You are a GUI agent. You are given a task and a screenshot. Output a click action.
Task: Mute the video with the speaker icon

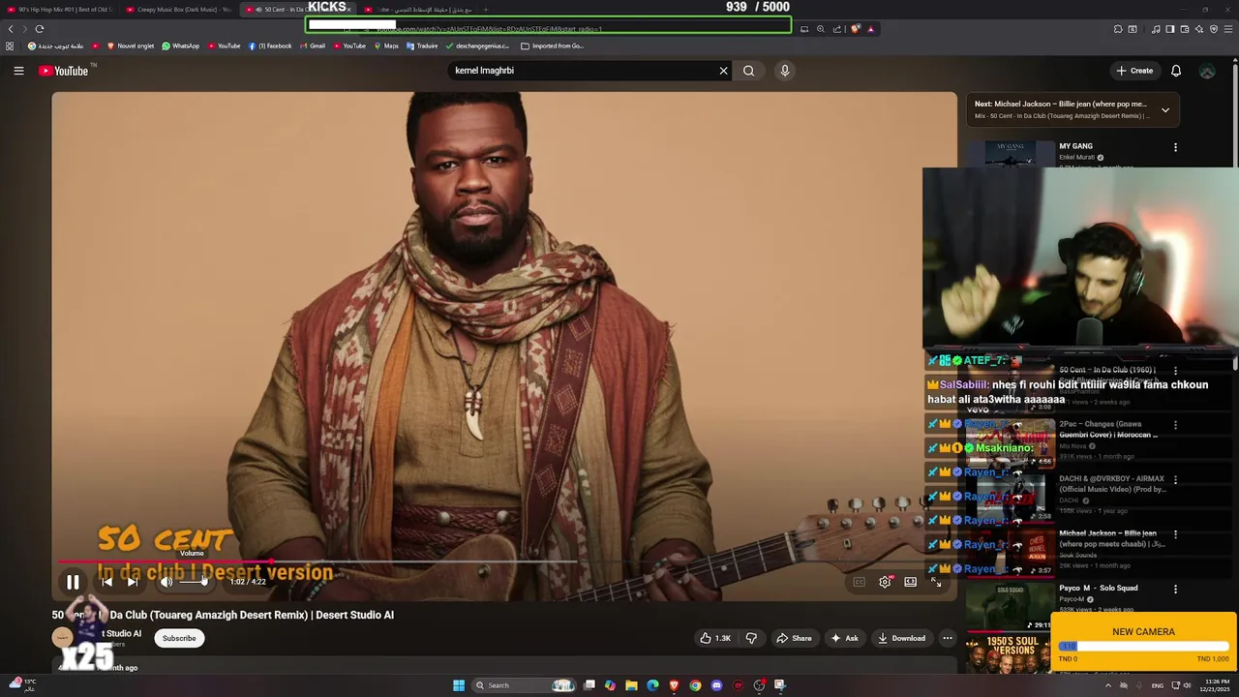tap(166, 582)
